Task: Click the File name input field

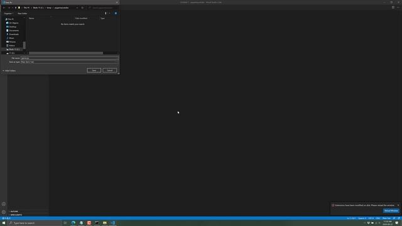Action: click(69, 58)
